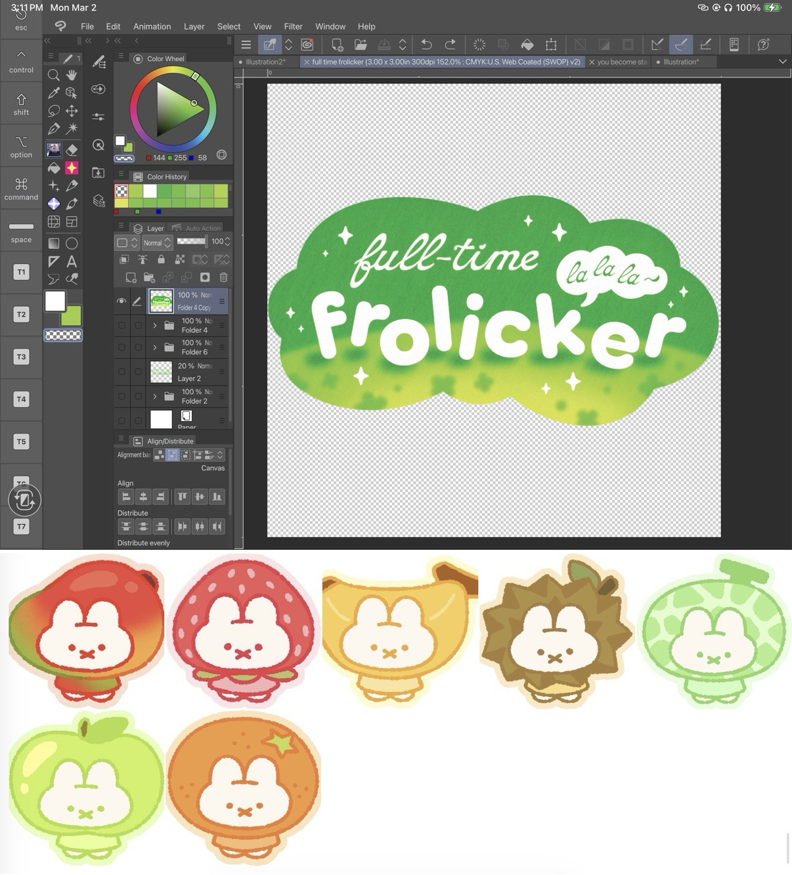Select the Zoom magnifier tool
This screenshot has width=792, height=875.
[x=54, y=75]
